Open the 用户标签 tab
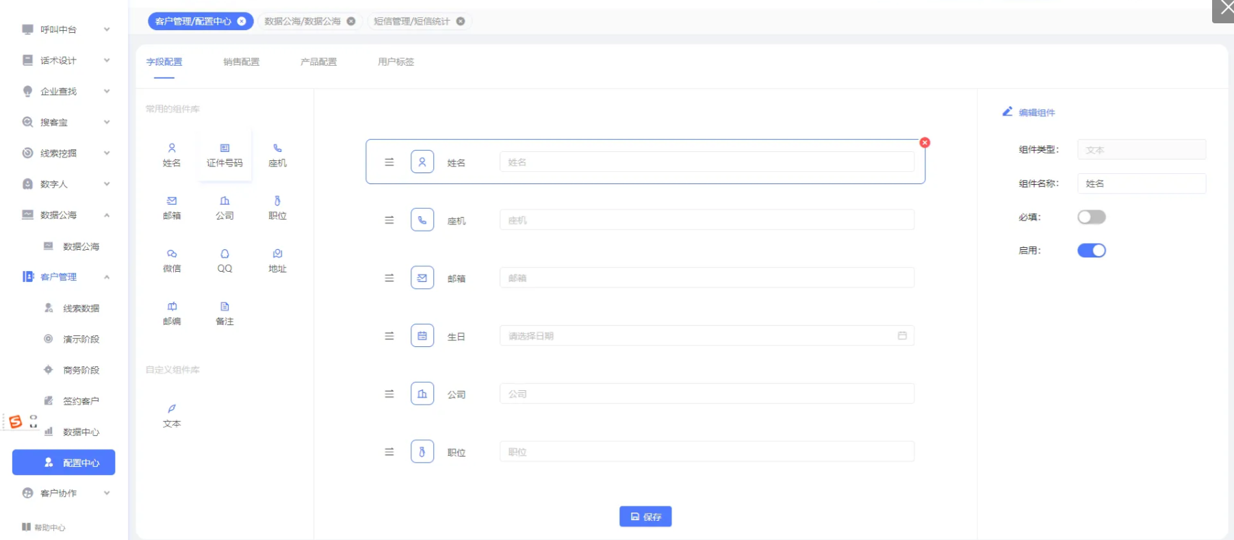 [396, 62]
